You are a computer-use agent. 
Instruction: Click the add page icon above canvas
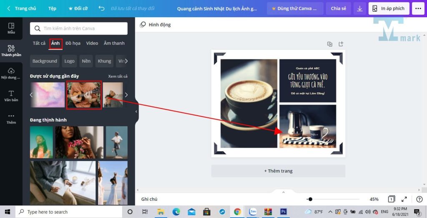click(341, 44)
